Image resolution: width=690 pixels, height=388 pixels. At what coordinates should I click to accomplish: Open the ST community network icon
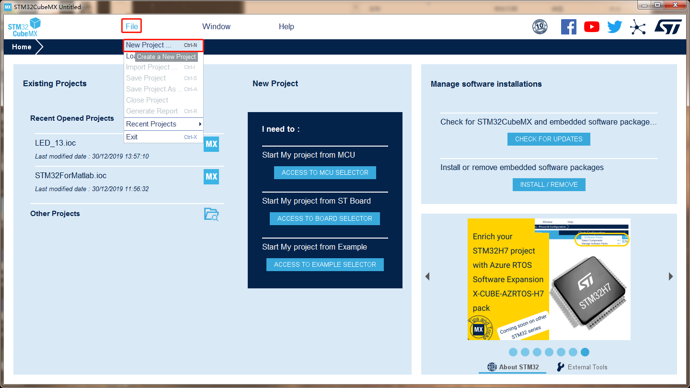click(638, 27)
